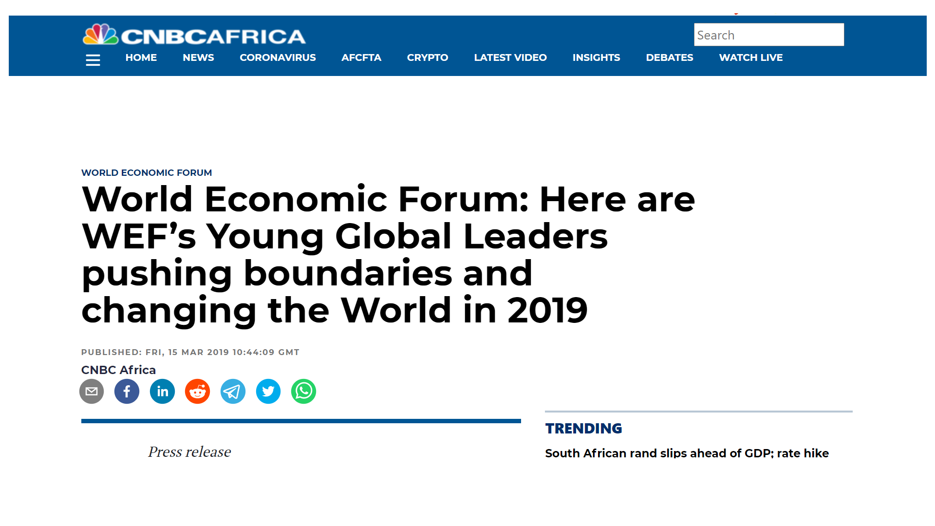Visit the Insights section
This screenshot has width=935, height=526.
pyautogui.click(x=596, y=57)
